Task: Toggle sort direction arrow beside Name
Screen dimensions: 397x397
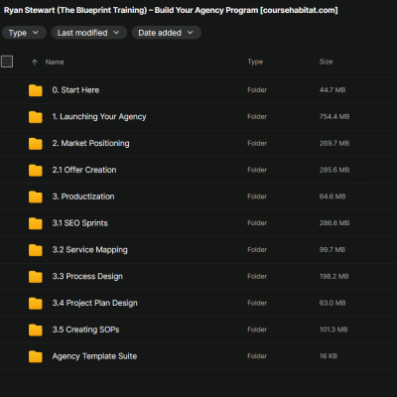Action: (35, 62)
